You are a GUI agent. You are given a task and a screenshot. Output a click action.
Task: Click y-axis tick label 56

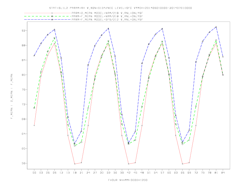23,163
